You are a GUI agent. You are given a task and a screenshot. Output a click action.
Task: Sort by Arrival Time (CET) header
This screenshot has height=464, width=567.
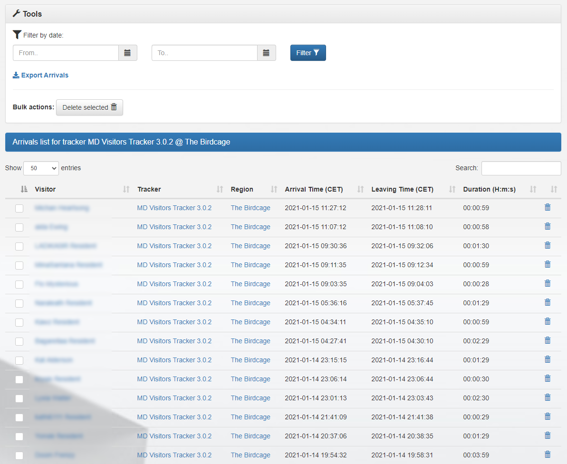click(314, 189)
